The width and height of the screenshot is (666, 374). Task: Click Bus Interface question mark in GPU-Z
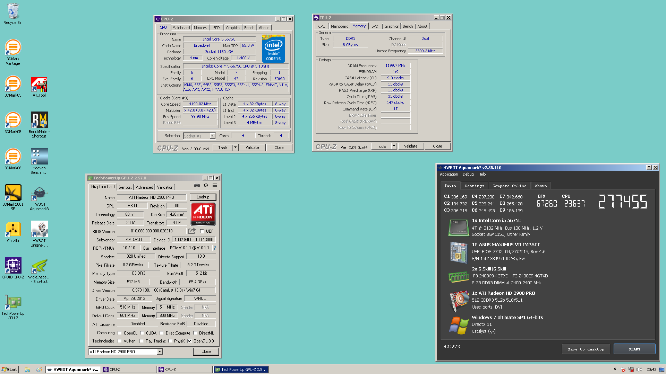(x=215, y=248)
